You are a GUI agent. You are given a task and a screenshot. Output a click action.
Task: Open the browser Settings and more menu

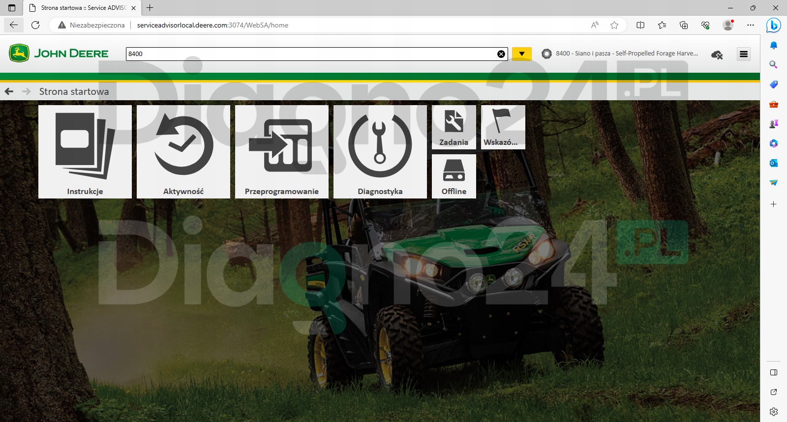(x=750, y=25)
